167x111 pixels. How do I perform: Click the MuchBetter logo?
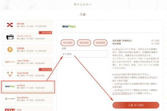click(10, 99)
